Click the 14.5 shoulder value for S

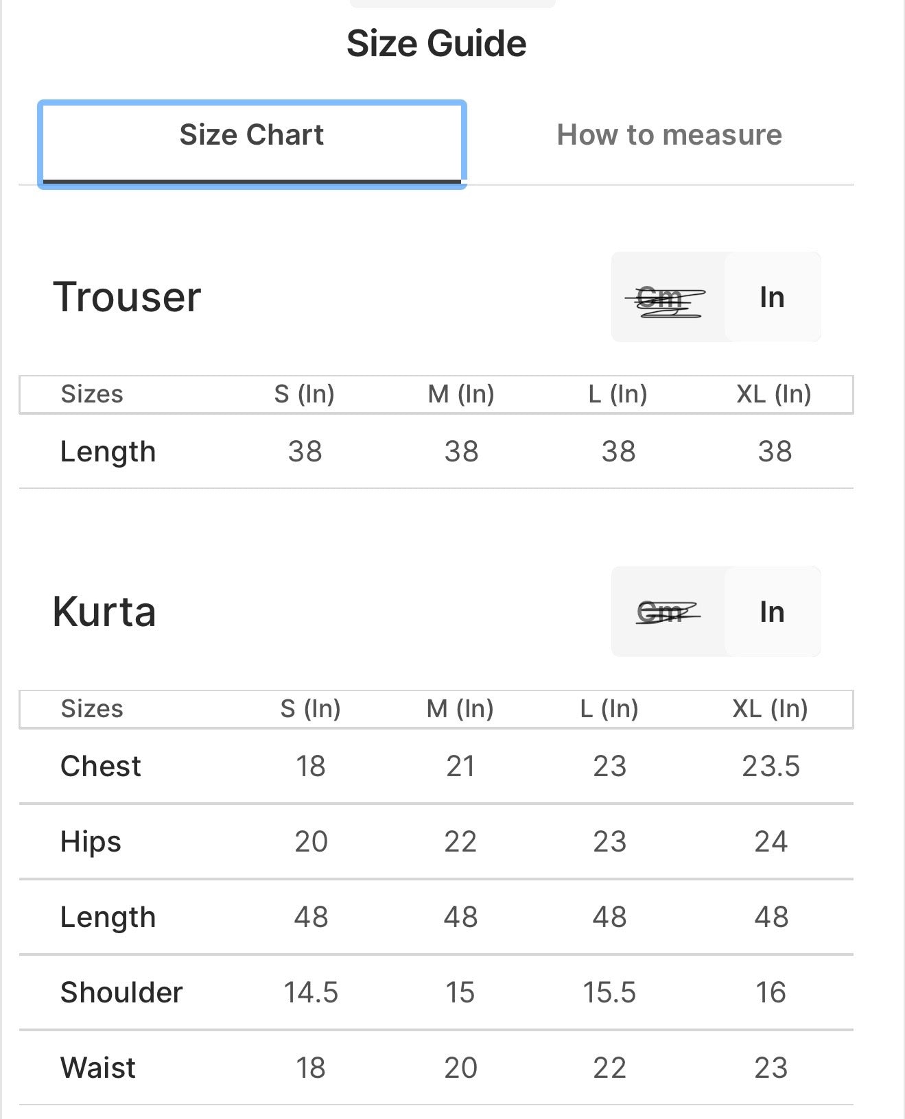(311, 993)
